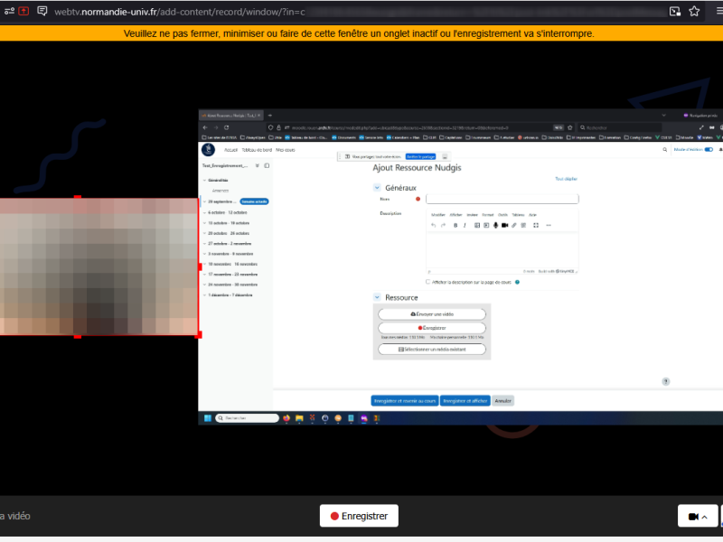The height and width of the screenshot is (542, 723).
Task: Click Bold icon in the preview's editor toolbar
Action: pos(455,225)
